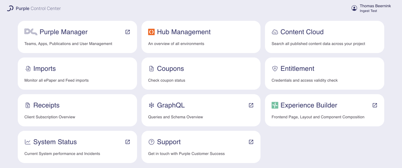This screenshot has width=402, height=168.
Task: Open Support external link icon
Action: (251, 142)
